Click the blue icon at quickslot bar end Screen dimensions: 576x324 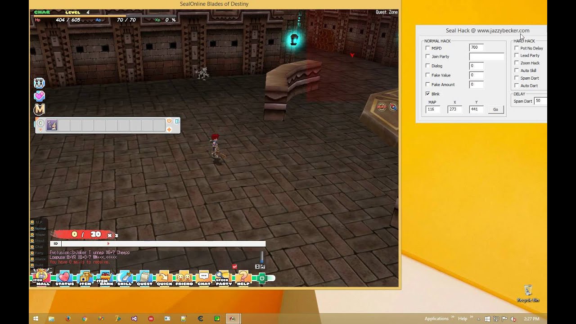pyautogui.click(x=177, y=121)
